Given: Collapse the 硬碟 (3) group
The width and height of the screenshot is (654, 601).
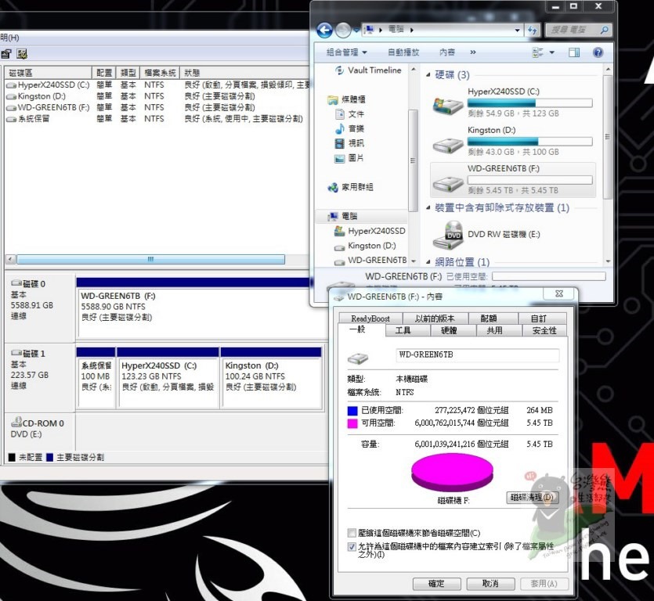Looking at the screenshot, I should [428, 75].
